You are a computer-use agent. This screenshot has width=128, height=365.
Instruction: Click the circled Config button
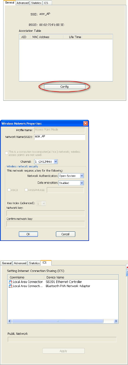pyautogui.click(x=65, y=87)
